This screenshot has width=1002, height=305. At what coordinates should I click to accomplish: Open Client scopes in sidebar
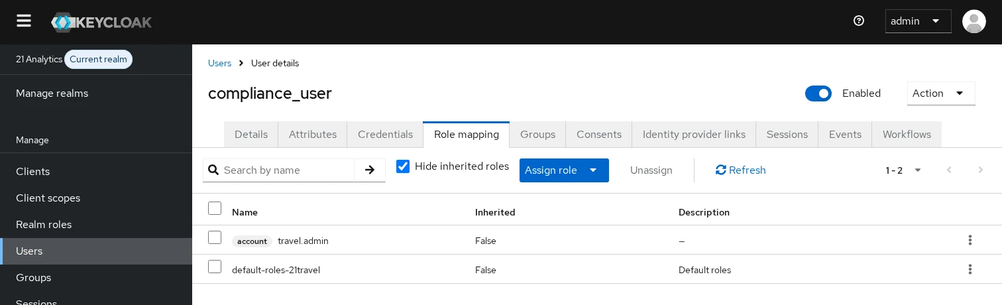(96, 198)
